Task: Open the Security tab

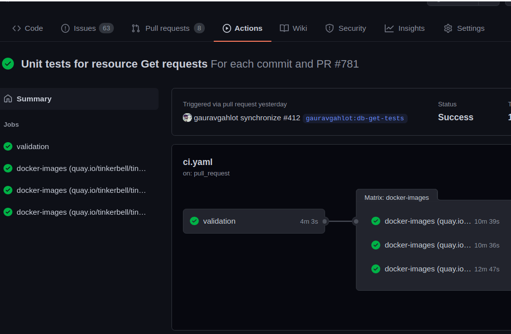Action: tap(345, 28)
